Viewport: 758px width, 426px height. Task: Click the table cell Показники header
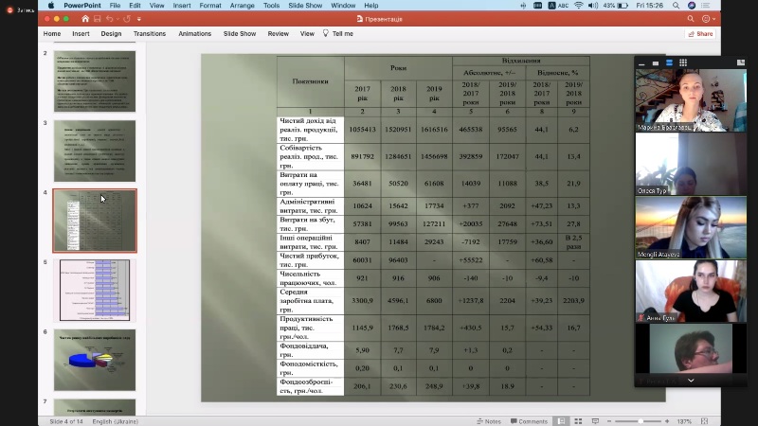[311, 81]
